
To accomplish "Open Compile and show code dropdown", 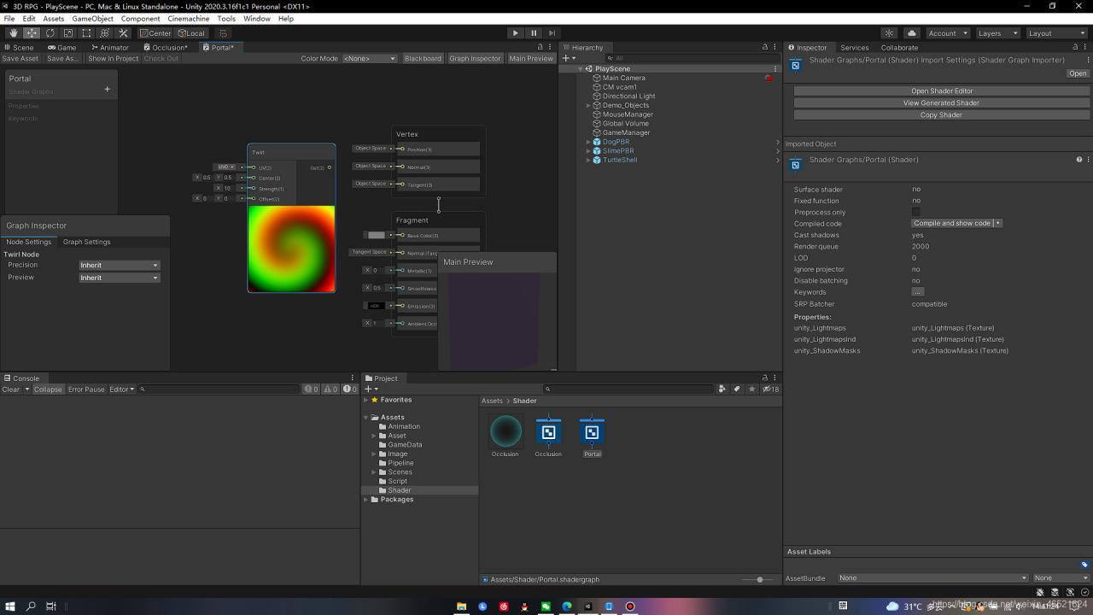I will coord(956,224).
